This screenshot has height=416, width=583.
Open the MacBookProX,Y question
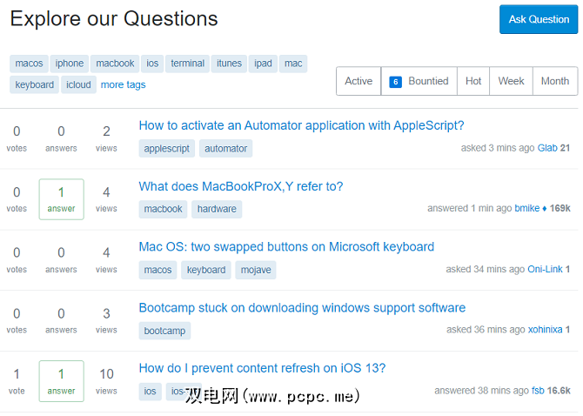(x=241, y=186)
